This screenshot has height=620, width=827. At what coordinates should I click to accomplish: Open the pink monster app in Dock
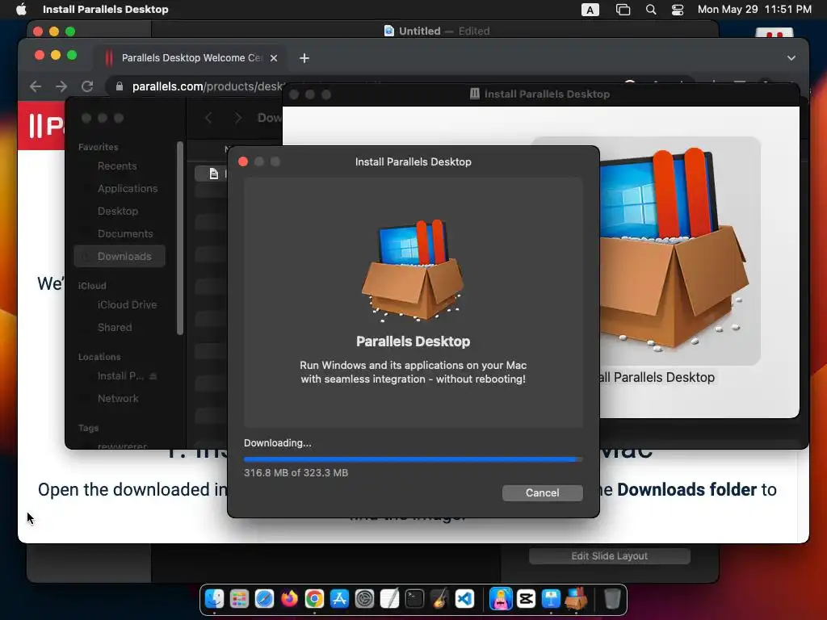501,599
